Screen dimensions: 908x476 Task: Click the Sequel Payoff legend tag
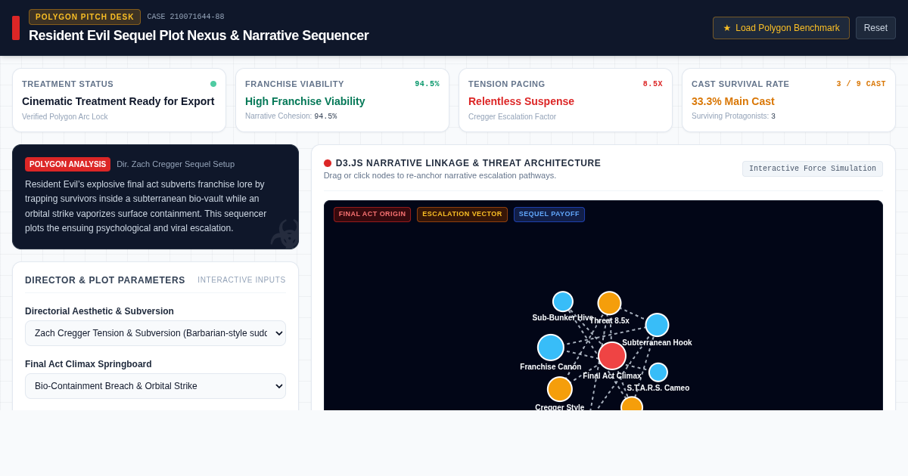[549, 215]
